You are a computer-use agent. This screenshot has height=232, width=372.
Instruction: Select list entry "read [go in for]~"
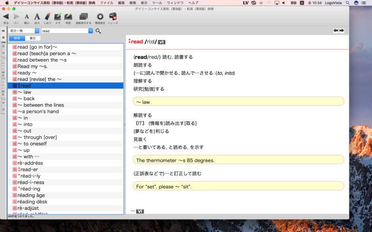click(x=66, y=47)
